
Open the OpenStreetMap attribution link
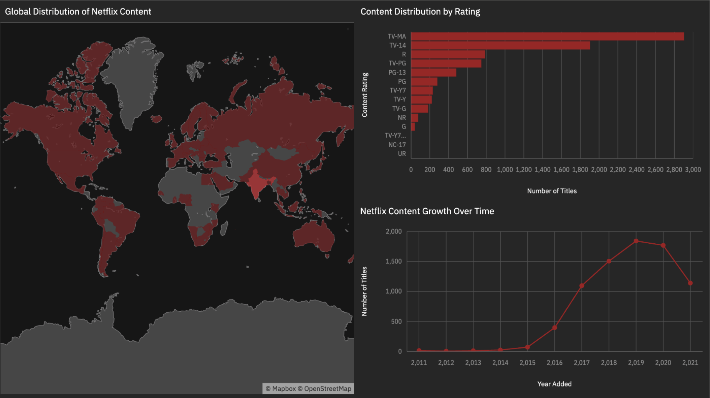324,388
